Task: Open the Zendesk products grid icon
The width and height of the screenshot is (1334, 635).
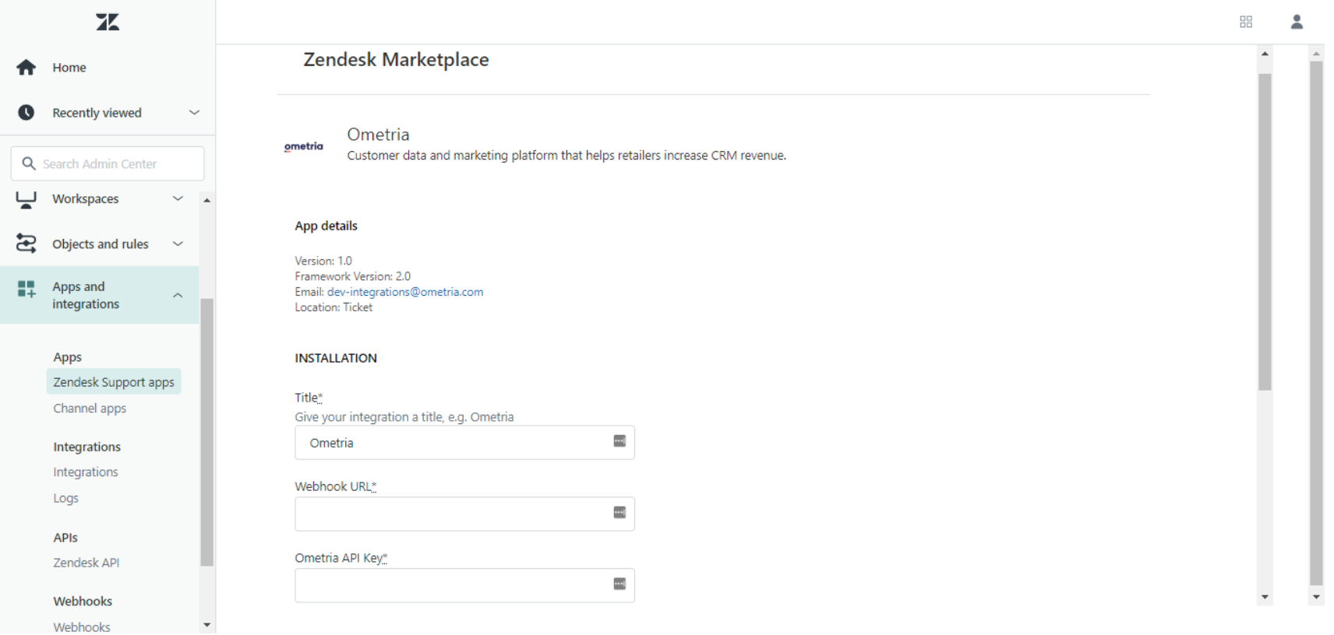Action: [x=1246, y=22]
